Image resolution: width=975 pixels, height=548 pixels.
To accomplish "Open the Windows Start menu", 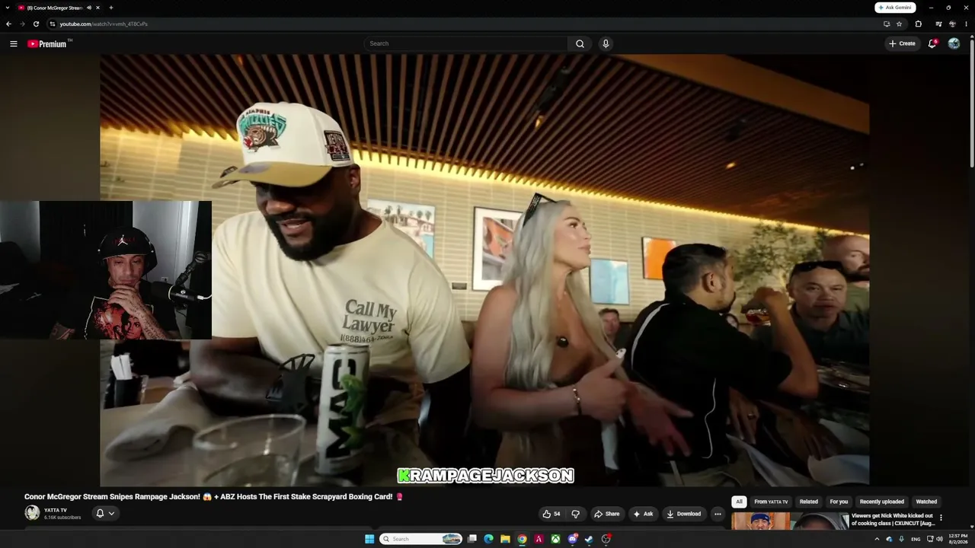I will tap(369, 539).
